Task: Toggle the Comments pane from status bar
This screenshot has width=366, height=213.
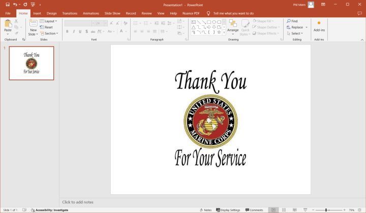Action: 254,210
